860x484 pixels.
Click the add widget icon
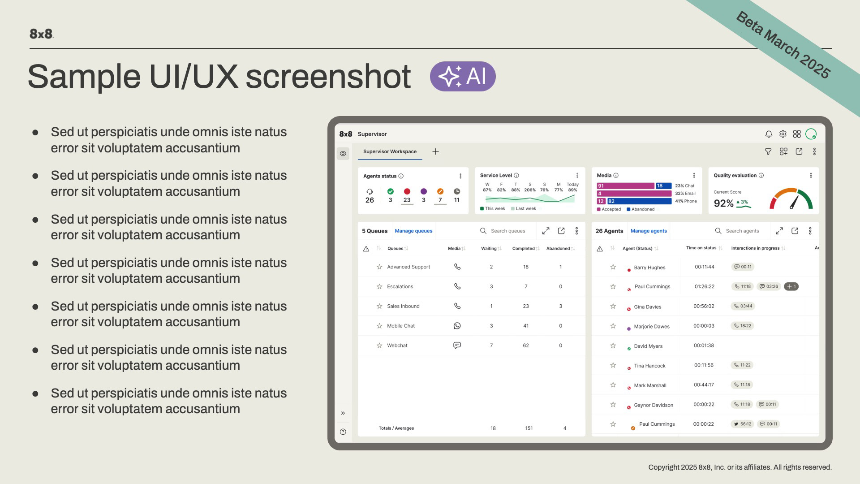[783, 151]
